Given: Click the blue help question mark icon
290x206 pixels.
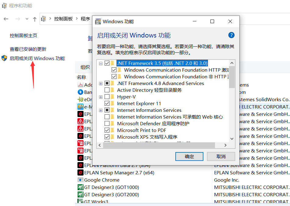Looking at the screenshot, I should click(231, 35).
